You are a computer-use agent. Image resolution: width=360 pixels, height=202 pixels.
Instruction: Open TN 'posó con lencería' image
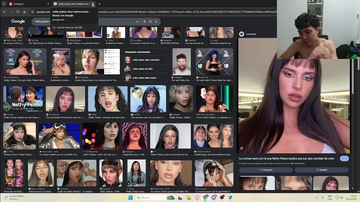click(170, 136)
